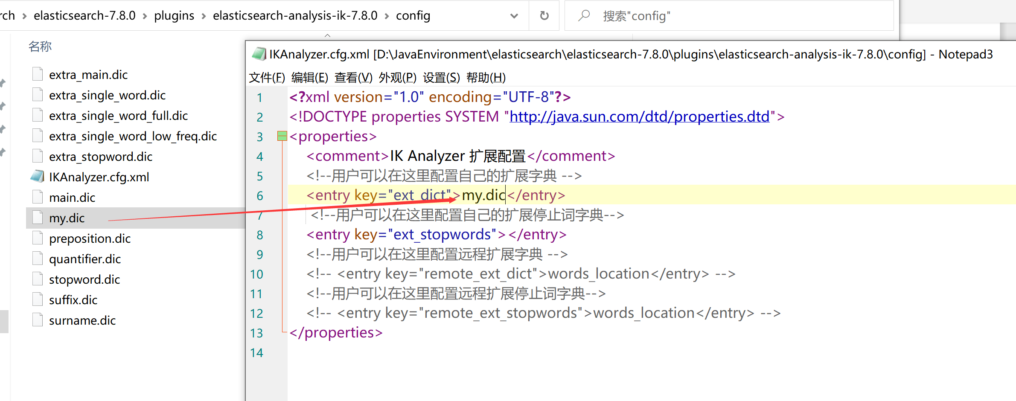Open the 文件(F) menu in Notepad3

(267, 78)
